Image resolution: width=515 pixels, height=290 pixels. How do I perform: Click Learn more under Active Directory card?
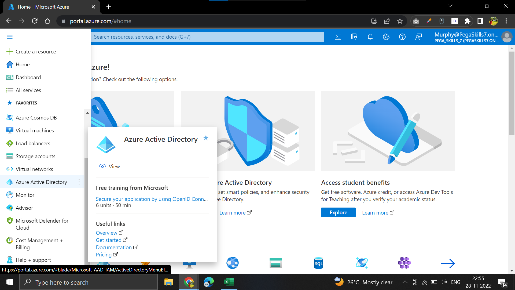pos(236,213)
